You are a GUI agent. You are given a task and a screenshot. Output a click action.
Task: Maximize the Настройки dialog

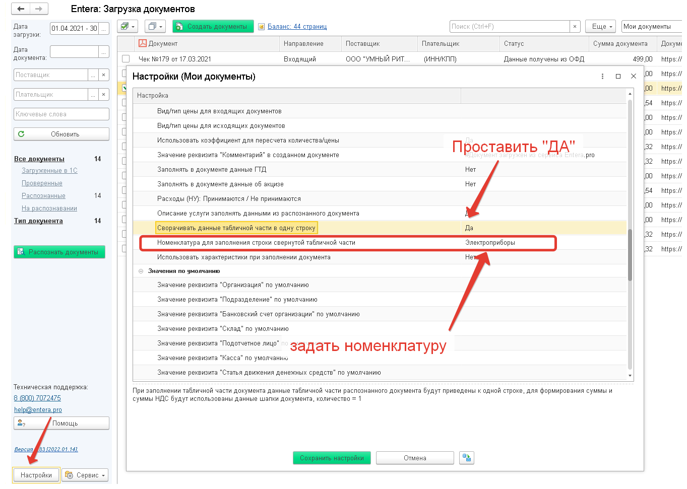tap(618, 76)
